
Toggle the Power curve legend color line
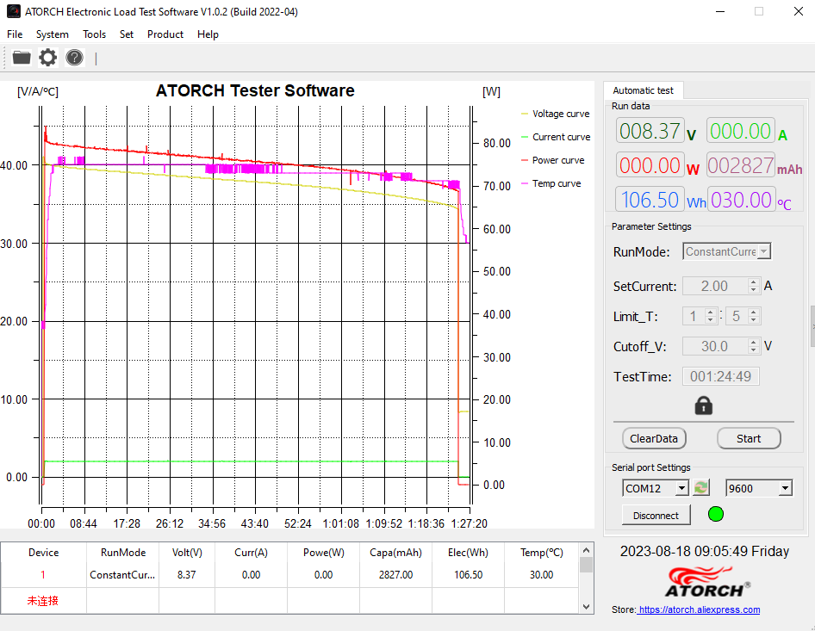point(525,160)
